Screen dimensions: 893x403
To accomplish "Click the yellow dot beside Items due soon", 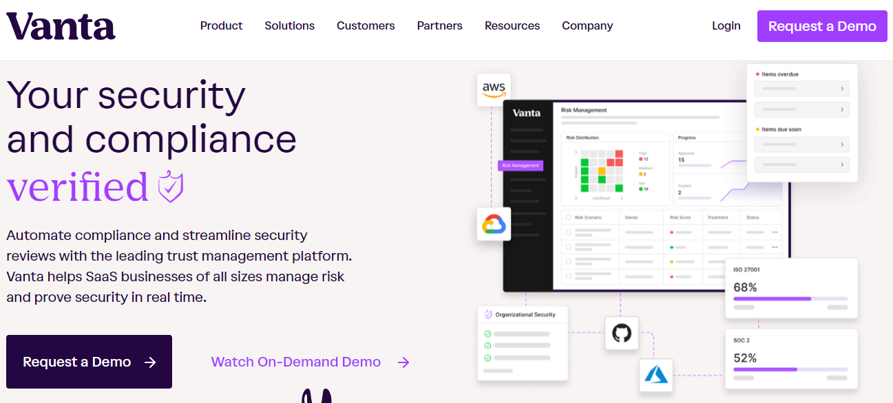I will coord(757,129).
